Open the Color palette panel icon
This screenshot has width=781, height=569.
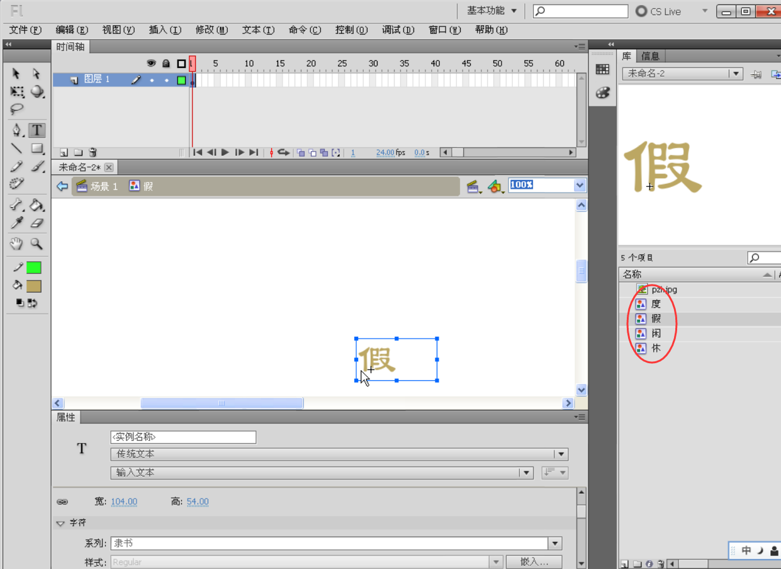[x=603, y=93]
